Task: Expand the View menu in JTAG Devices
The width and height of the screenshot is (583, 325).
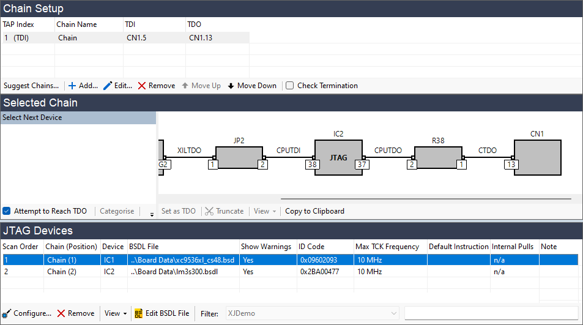Action: [116, 313]
